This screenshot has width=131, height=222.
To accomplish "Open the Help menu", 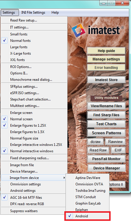I will pyautogui.click(x=55, y=12).
